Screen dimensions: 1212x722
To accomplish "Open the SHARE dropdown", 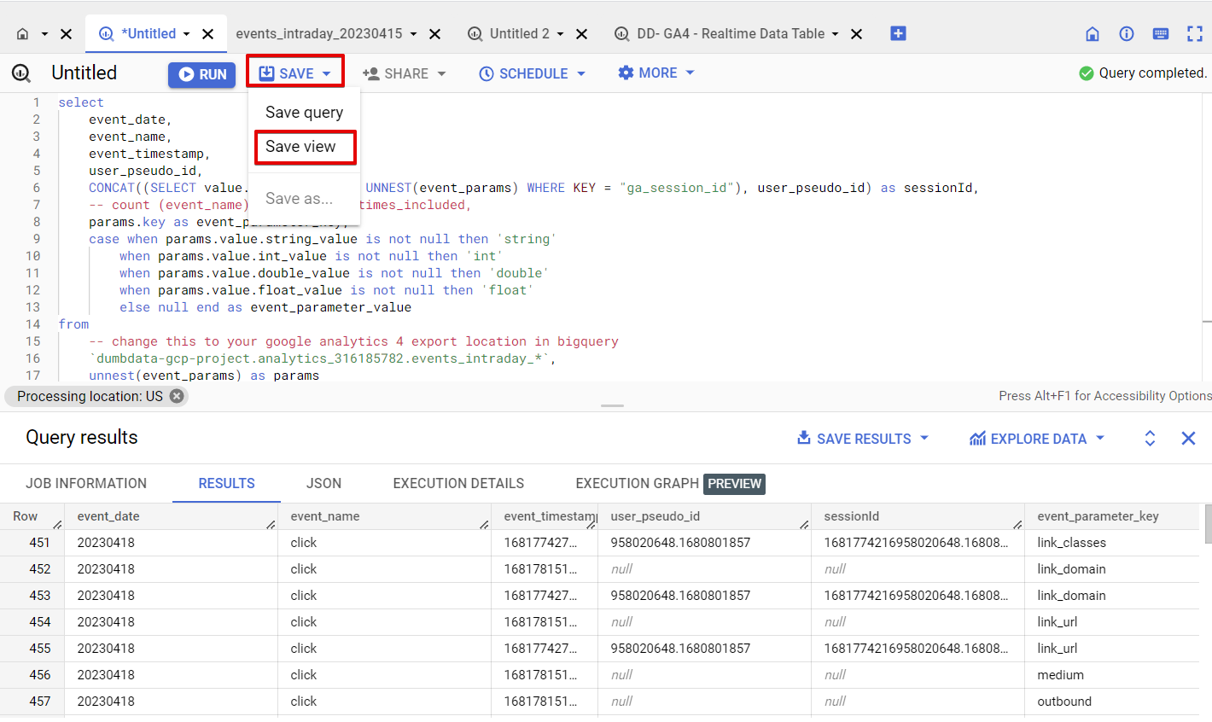I will (405, 73).
